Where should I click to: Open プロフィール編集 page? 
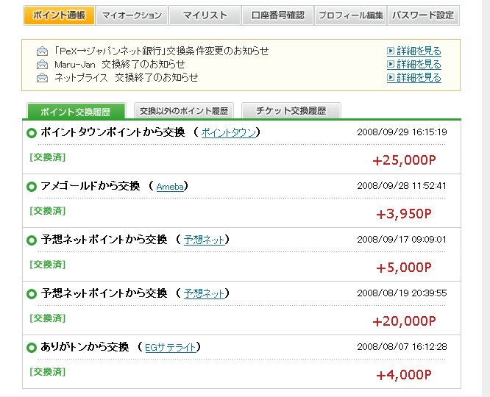coord(350,15)
